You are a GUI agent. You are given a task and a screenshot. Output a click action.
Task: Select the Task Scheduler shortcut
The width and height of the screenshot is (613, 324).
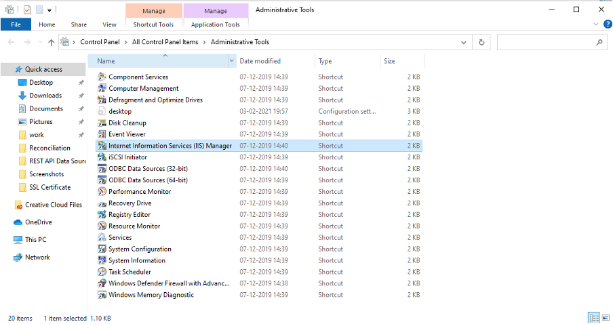tap(130, 272)
